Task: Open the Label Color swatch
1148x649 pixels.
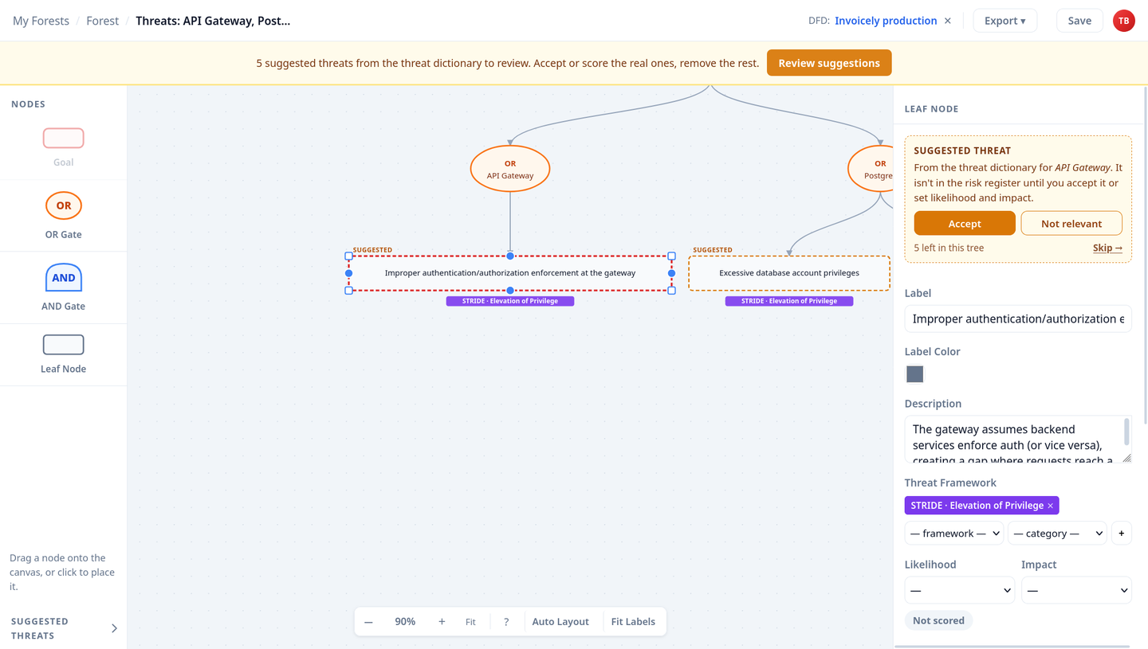Action: [x=915, y=374]
